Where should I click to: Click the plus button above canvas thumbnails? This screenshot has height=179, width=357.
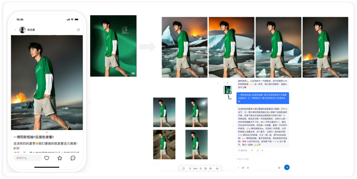coord(227,83)
